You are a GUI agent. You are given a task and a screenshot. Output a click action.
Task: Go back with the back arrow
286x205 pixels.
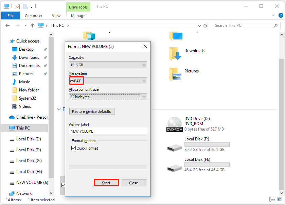[7, 25]
